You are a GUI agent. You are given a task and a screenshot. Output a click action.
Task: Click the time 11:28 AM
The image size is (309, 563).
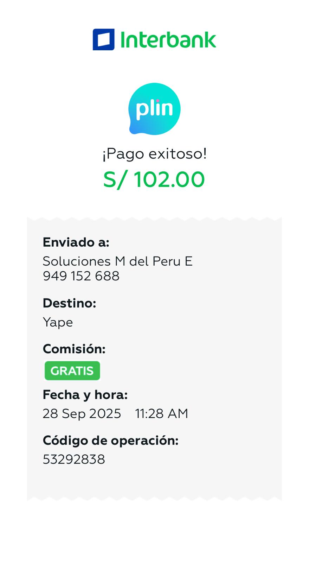pyautogui.click(x=162, y=413)
